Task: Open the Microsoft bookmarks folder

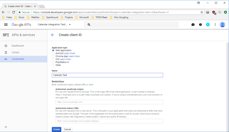Action: click(x=82, y=17)
